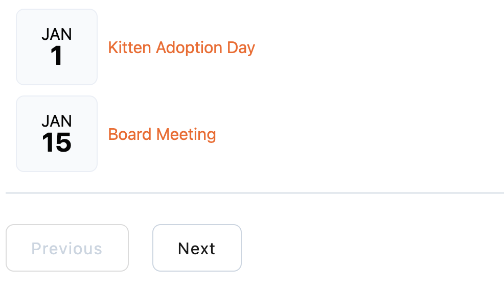This screenshot has height=290, width=504.
Task: Click the bold day number 15
Action: (57, 143)
